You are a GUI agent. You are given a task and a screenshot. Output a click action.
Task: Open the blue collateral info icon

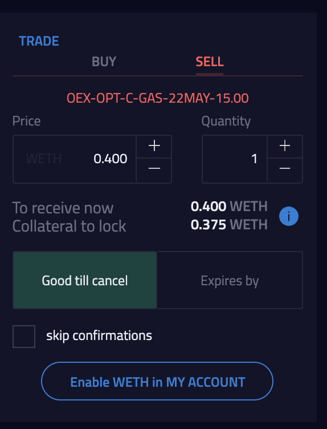click(x=289, y=216)
